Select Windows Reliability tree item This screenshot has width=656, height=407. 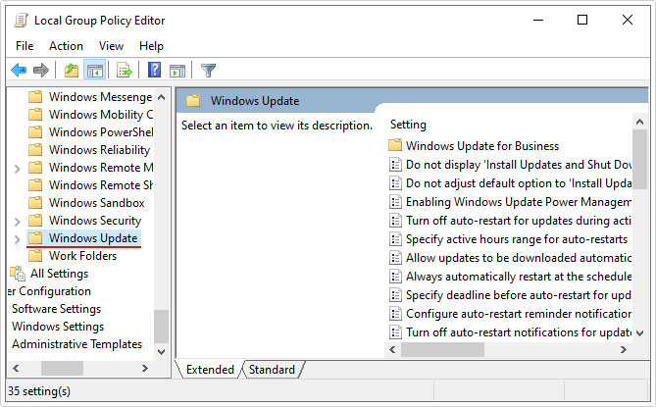(x=99, y=150)
